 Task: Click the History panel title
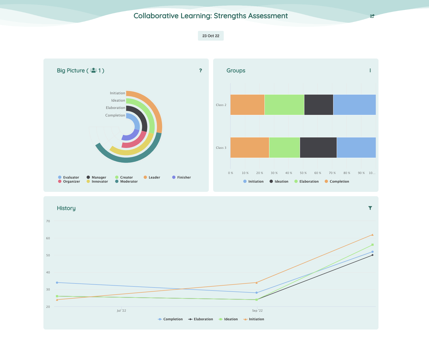[66, 208]
